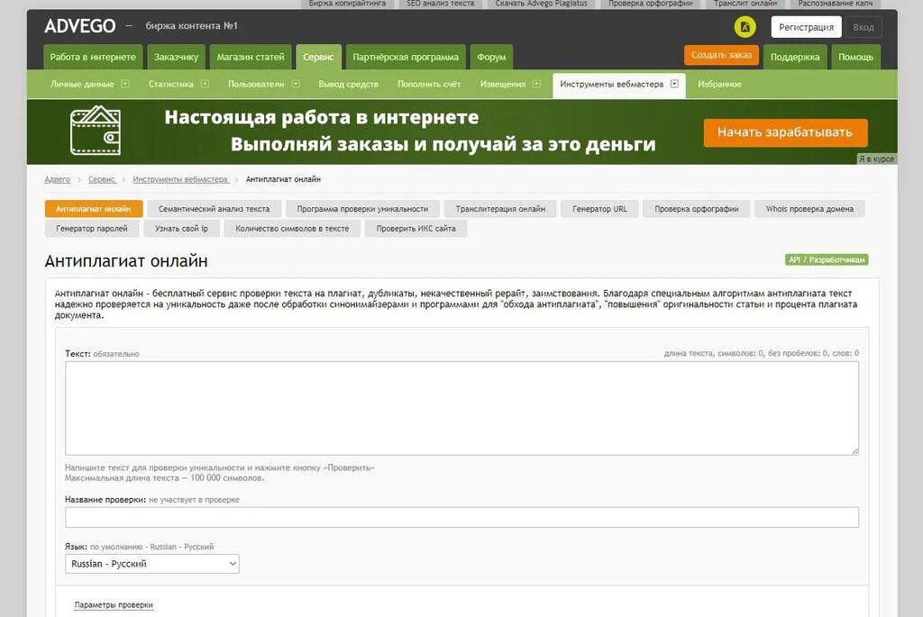Open Программа проверки уникальности tool

362,209
